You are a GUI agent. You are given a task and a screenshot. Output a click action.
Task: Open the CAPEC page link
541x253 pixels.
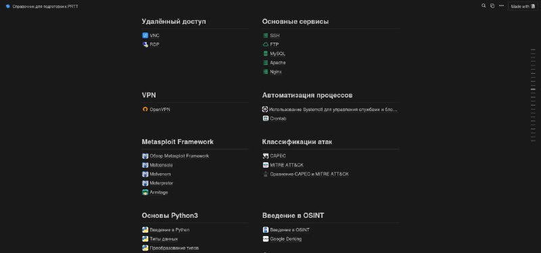pos(278,156)
